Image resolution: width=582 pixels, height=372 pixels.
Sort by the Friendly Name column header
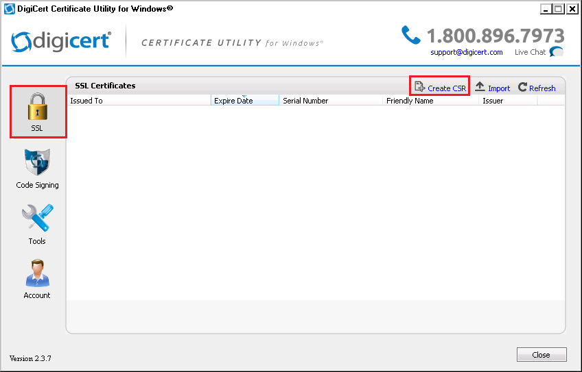pos(430,101)
